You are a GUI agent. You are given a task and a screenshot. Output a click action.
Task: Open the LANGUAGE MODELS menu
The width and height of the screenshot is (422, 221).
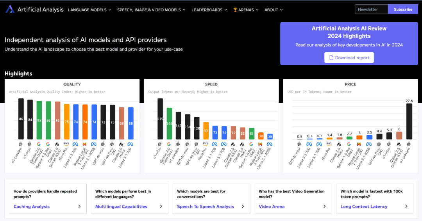point(89,10)
